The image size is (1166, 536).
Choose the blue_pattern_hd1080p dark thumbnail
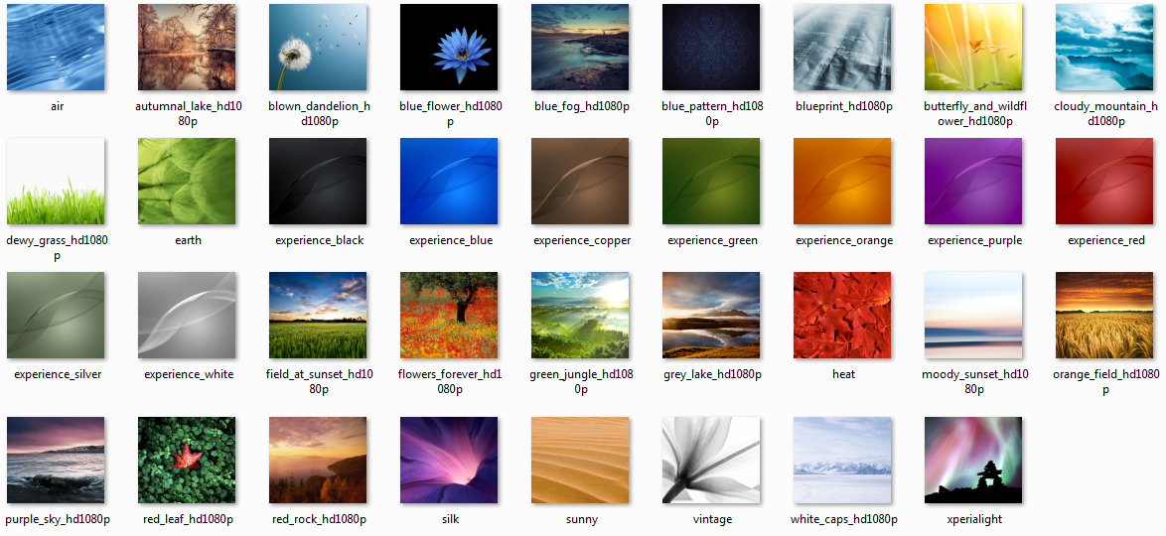coord(712,47)
